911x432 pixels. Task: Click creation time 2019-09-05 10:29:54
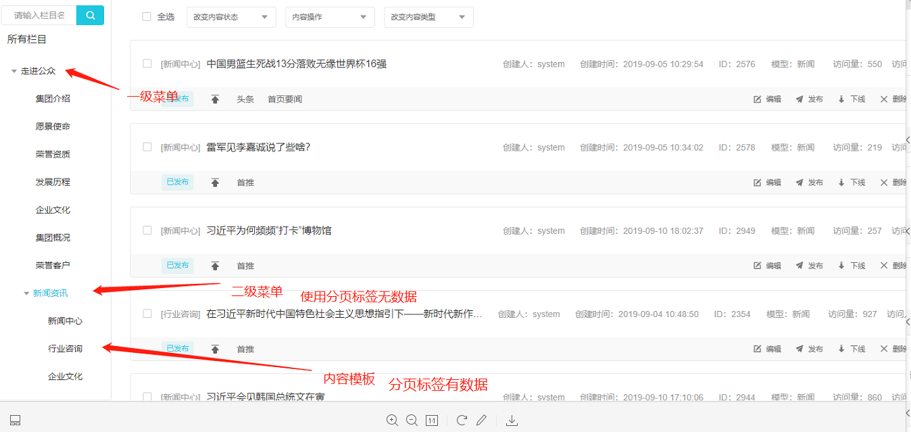click(x=663, y=64)
